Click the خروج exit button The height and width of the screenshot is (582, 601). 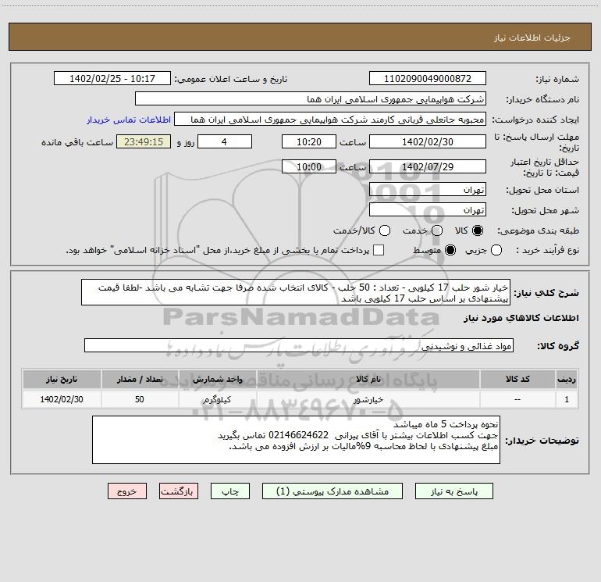127,491
